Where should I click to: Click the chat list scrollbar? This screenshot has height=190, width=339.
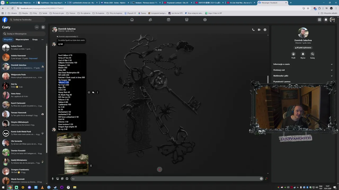pyautogui.click(x=47, y=99)
